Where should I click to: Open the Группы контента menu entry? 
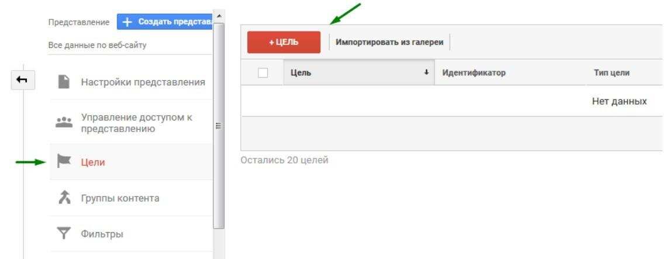[x=120, y=198]
